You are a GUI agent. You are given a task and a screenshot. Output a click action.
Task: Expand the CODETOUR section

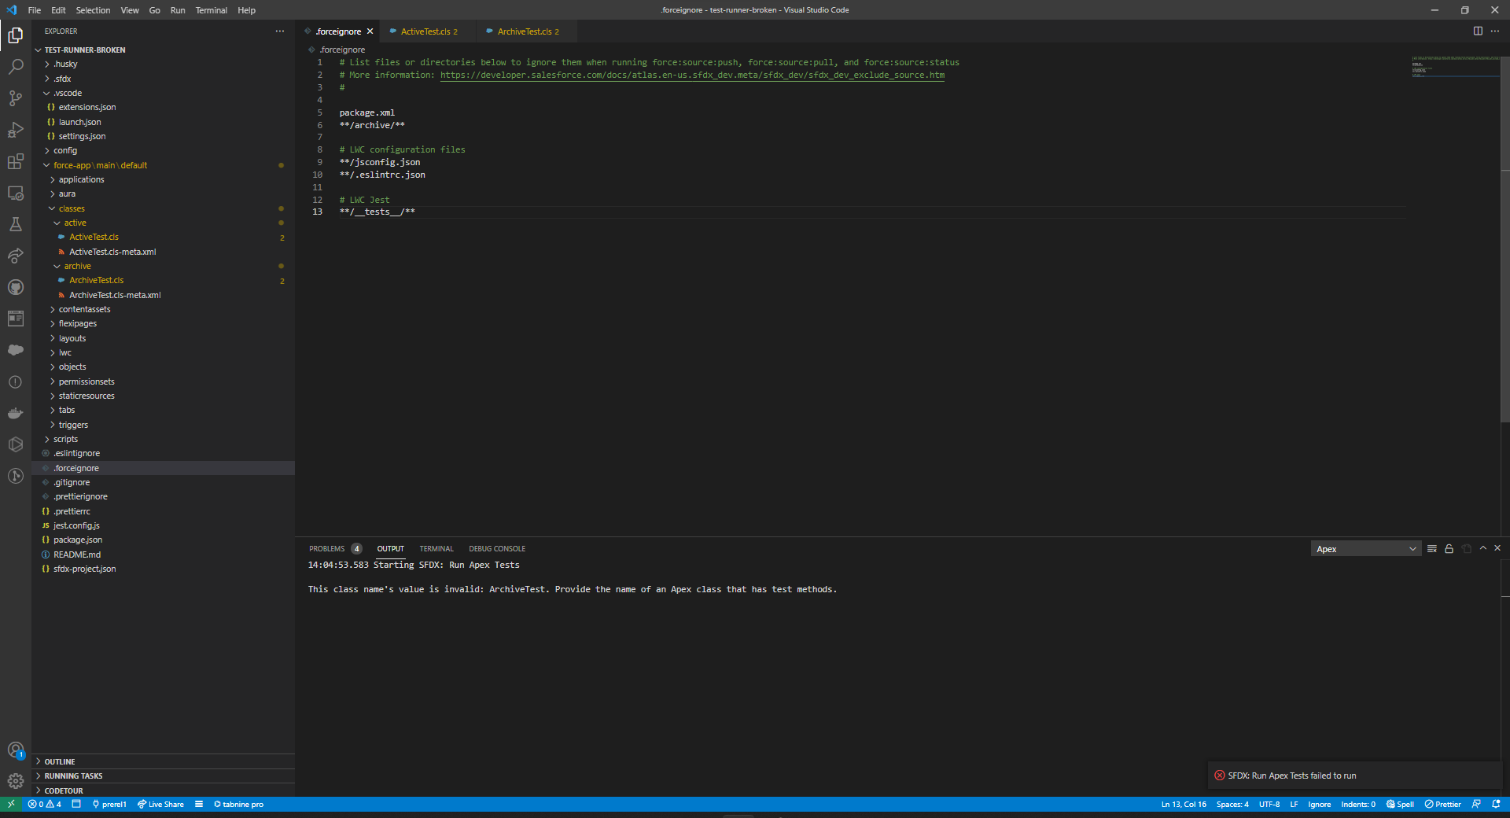point(64,790)
